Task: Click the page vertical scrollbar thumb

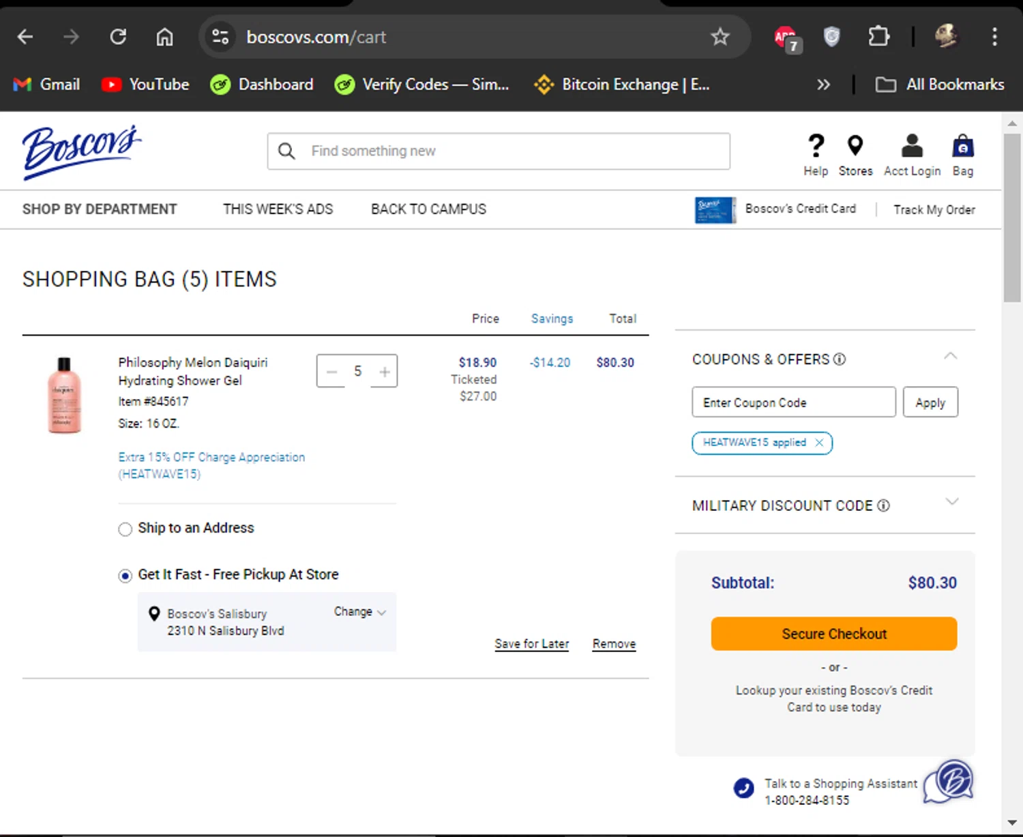Action: 1012,218
